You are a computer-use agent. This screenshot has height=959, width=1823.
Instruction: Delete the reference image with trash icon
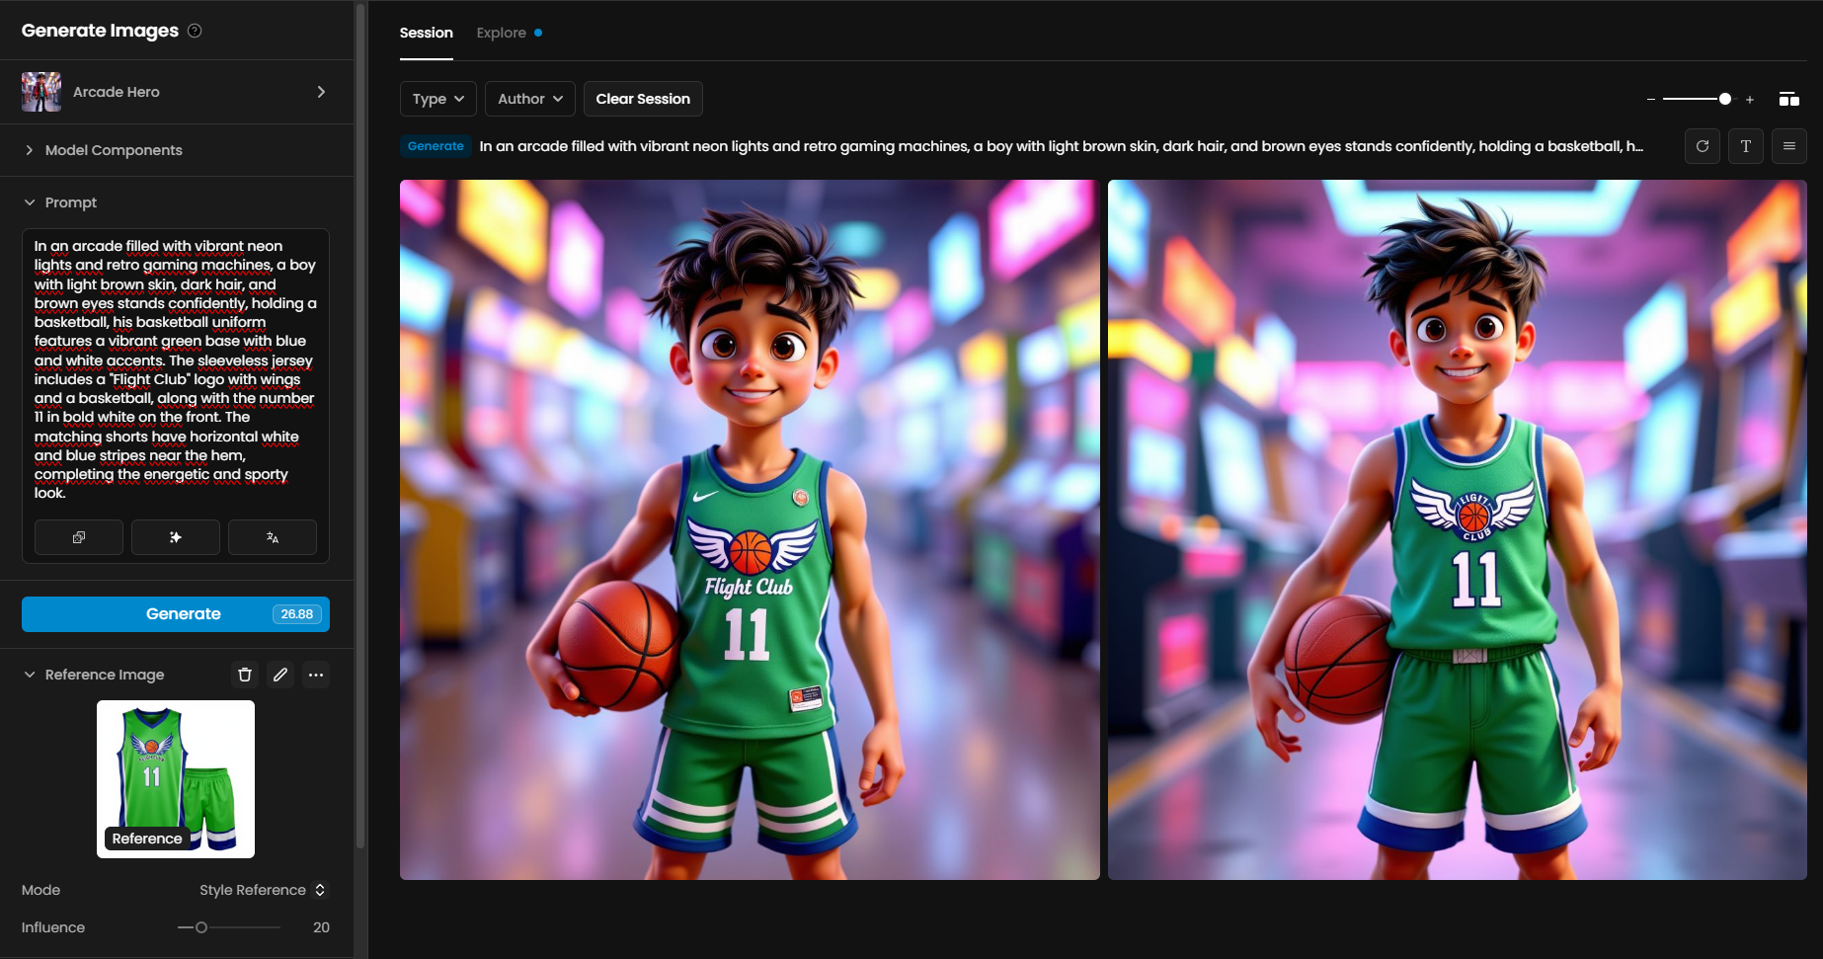point(245,675)
